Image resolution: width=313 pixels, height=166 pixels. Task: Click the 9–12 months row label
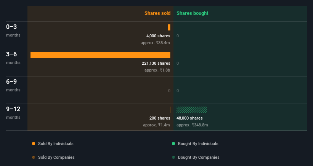tap(13, 113)
